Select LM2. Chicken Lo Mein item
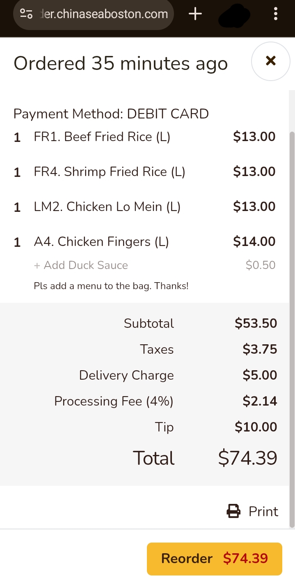The width and height of the screenshot is (295, 580). pos(107,206)
